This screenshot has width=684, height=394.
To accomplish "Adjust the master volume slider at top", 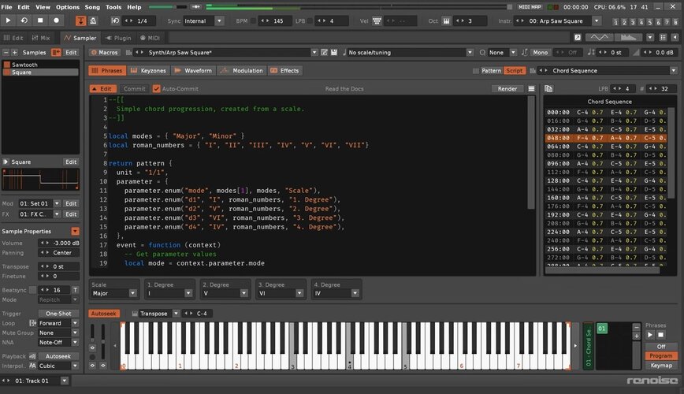I will pyautogui.click(x=168, y=7).
